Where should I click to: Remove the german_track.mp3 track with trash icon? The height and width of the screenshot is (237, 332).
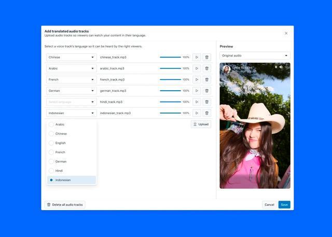point(206,91)
